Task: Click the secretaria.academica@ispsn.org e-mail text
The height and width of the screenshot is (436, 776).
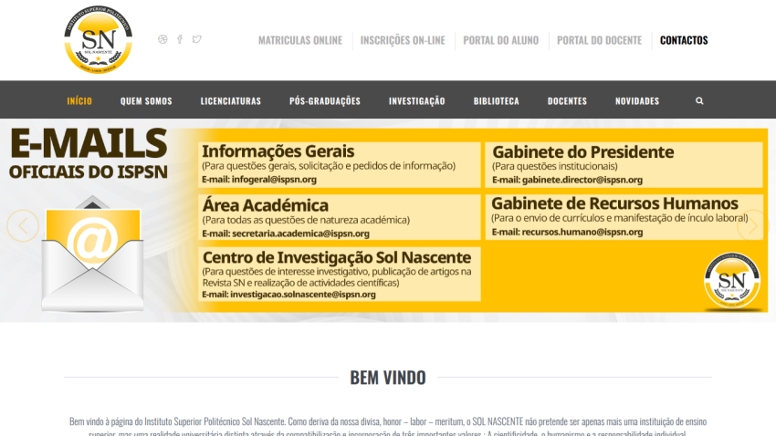Action: click(x=300, y=234)
